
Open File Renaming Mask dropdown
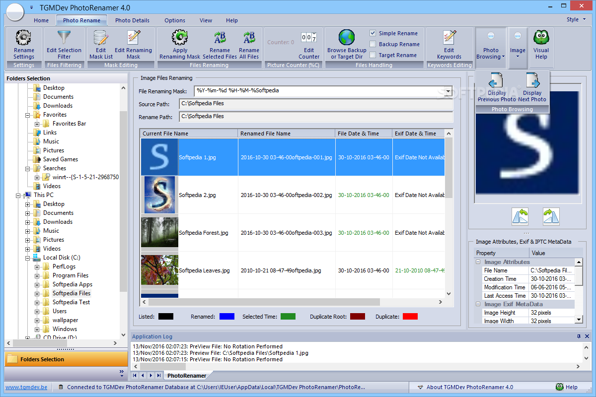[448, 91]
